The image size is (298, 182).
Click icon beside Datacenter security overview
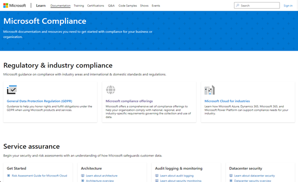pos(231,181)
